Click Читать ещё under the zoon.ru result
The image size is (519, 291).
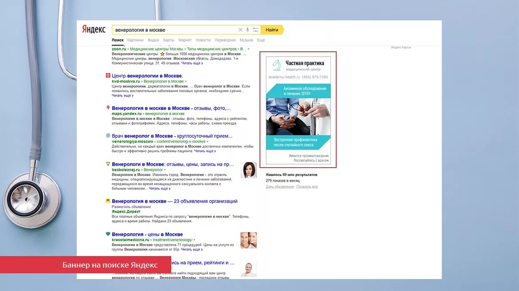click(192, 63)
